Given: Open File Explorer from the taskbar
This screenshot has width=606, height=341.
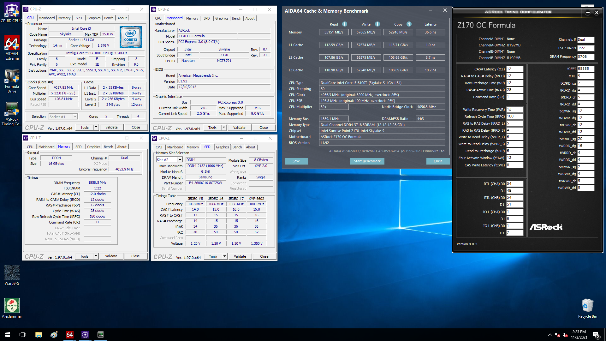Looking at the screenshot, I should 39,335.
